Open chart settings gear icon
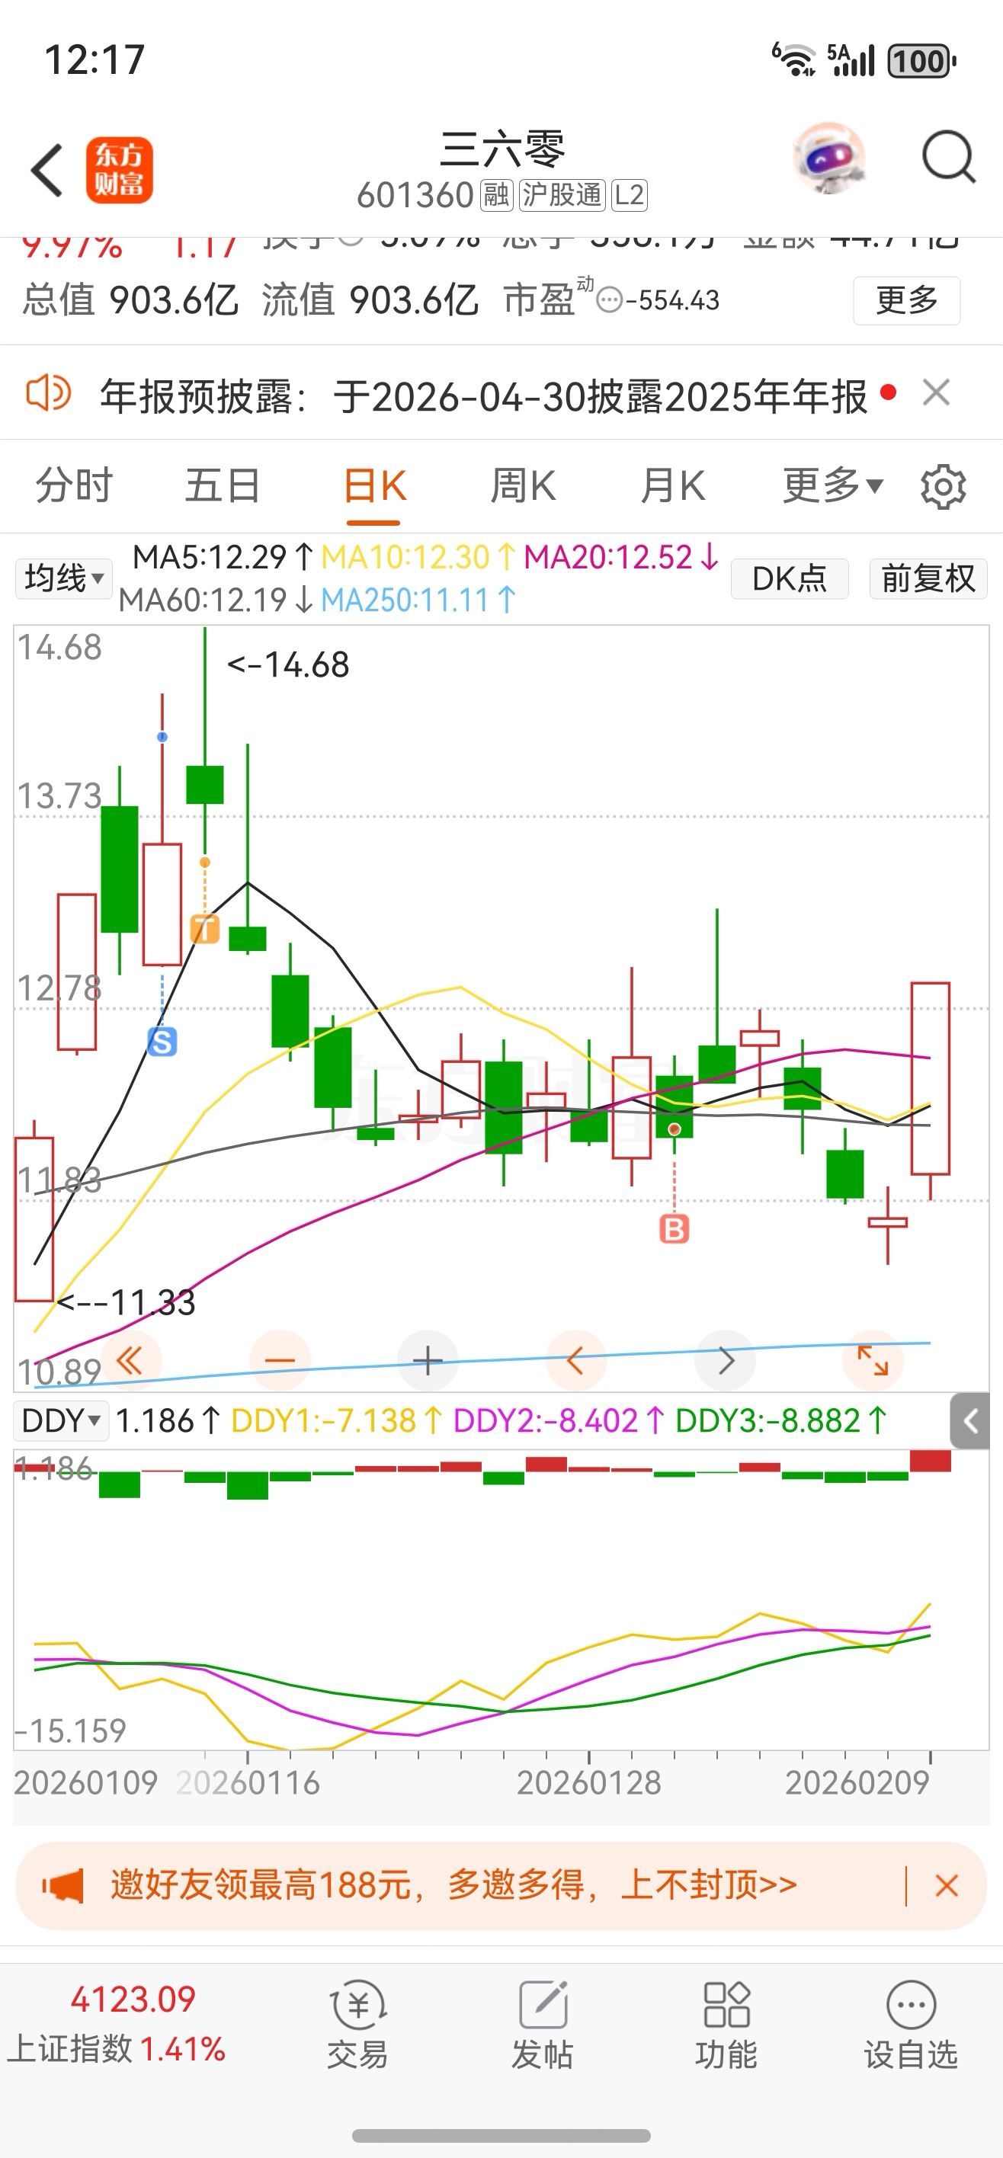This screenshot has width=1003, height=2158. click(x=944, y=486)
